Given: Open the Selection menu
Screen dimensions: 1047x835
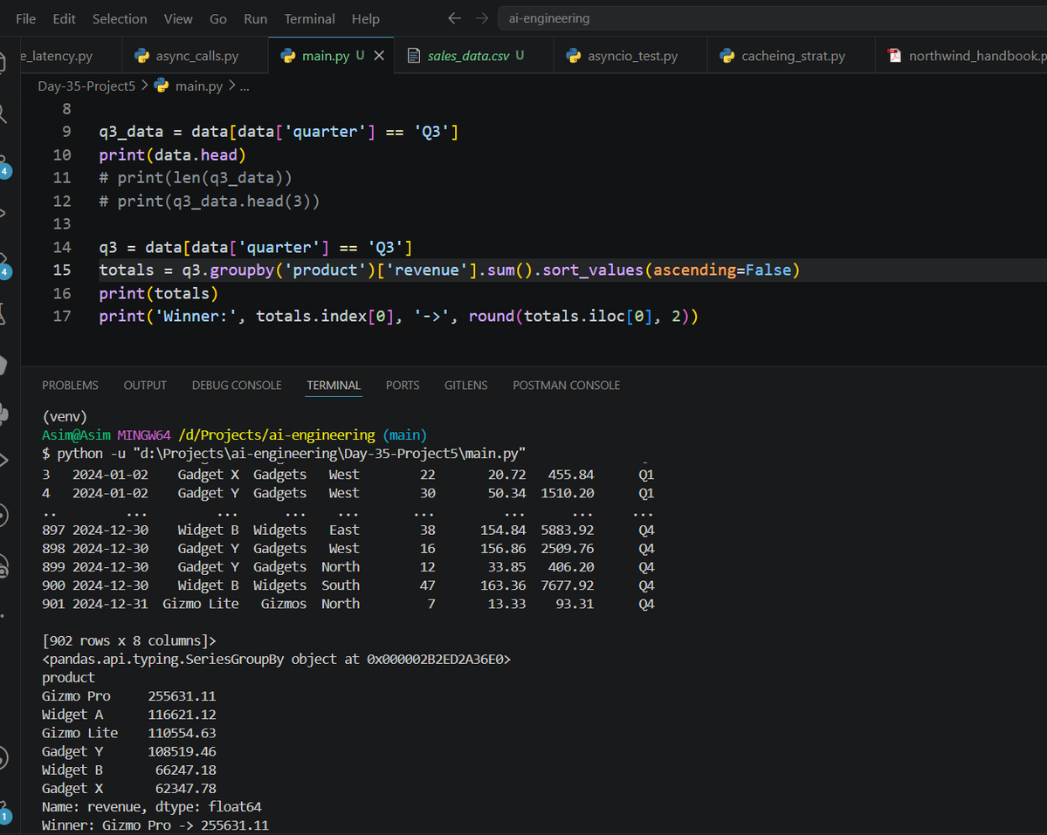Looking at the screenshot, I should click(x=120, y=18).
